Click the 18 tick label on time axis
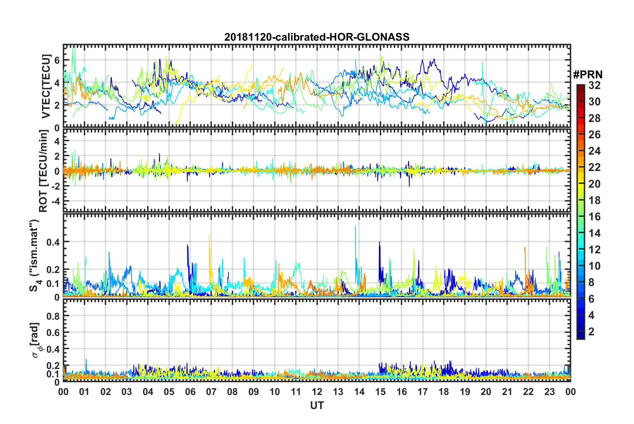Image resolution: width=634 pixels, height=424 pixels. pos(444,392)
